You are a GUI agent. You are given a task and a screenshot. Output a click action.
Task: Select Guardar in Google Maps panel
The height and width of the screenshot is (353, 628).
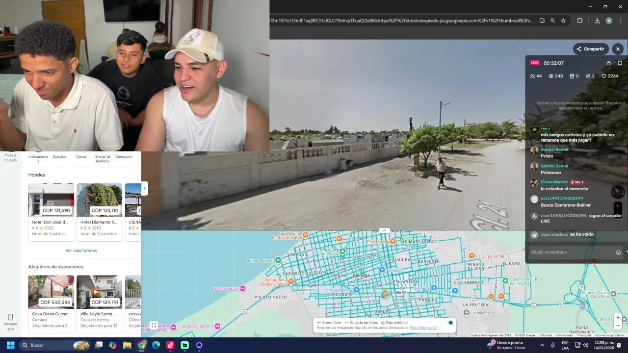pyautogui.click(x=60, y=156)
